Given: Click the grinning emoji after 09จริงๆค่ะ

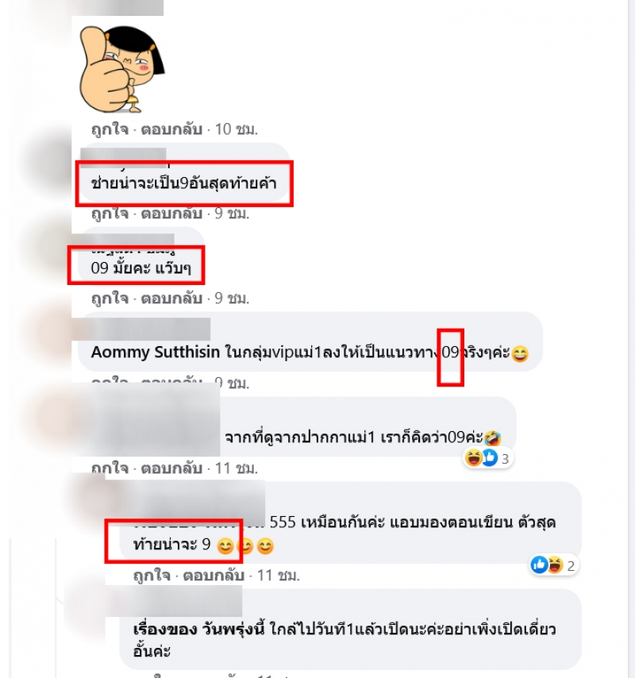Looking at the screenshot, I should pos(520,354).
